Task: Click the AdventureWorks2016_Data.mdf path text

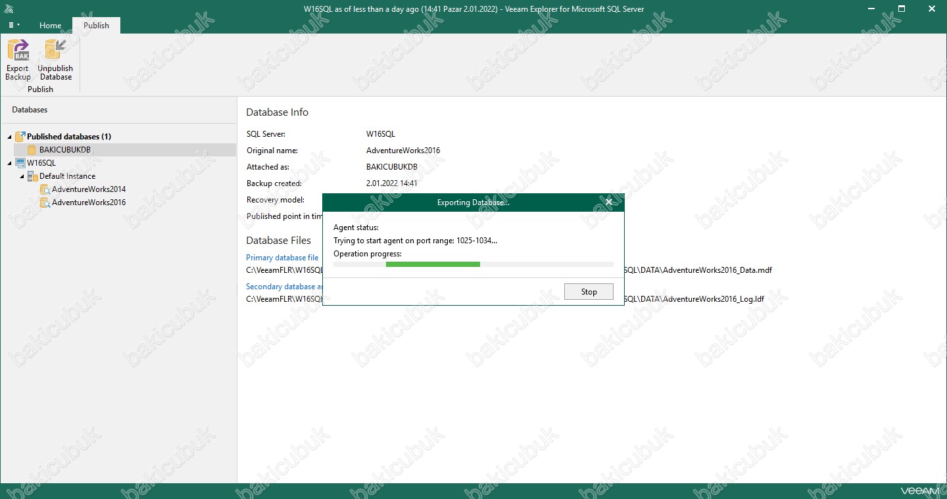Action: (x=698, y=270)
